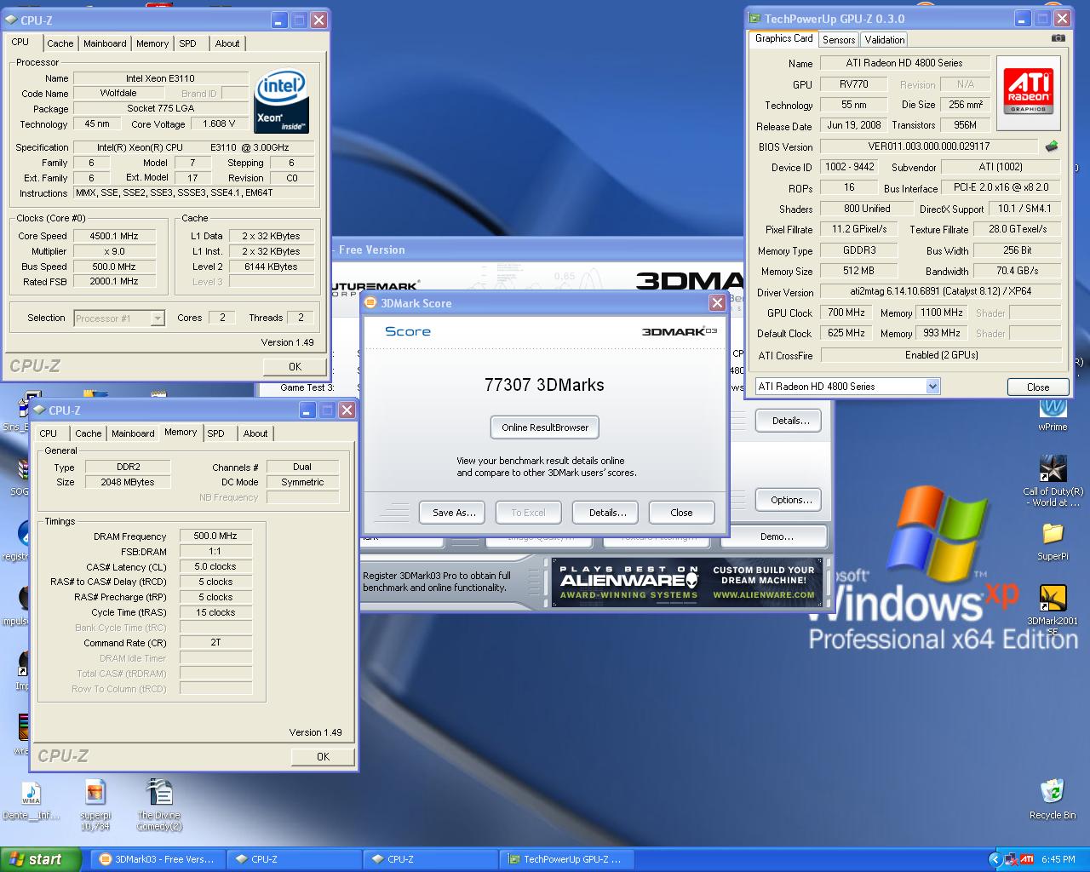Image resolution: width=1090 pixels, height=872 pixels.
Task: Click OK in lower CPU-Z Memory window
Action: [323, 756]
